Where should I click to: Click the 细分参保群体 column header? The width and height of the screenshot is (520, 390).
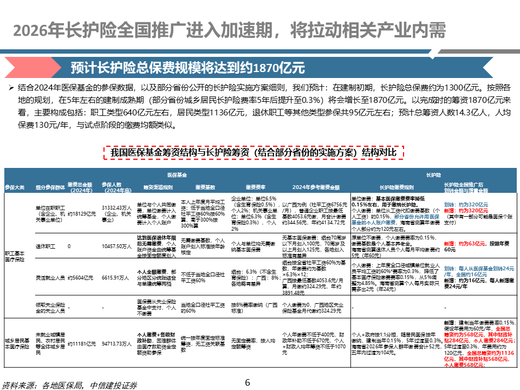[48, 187]
